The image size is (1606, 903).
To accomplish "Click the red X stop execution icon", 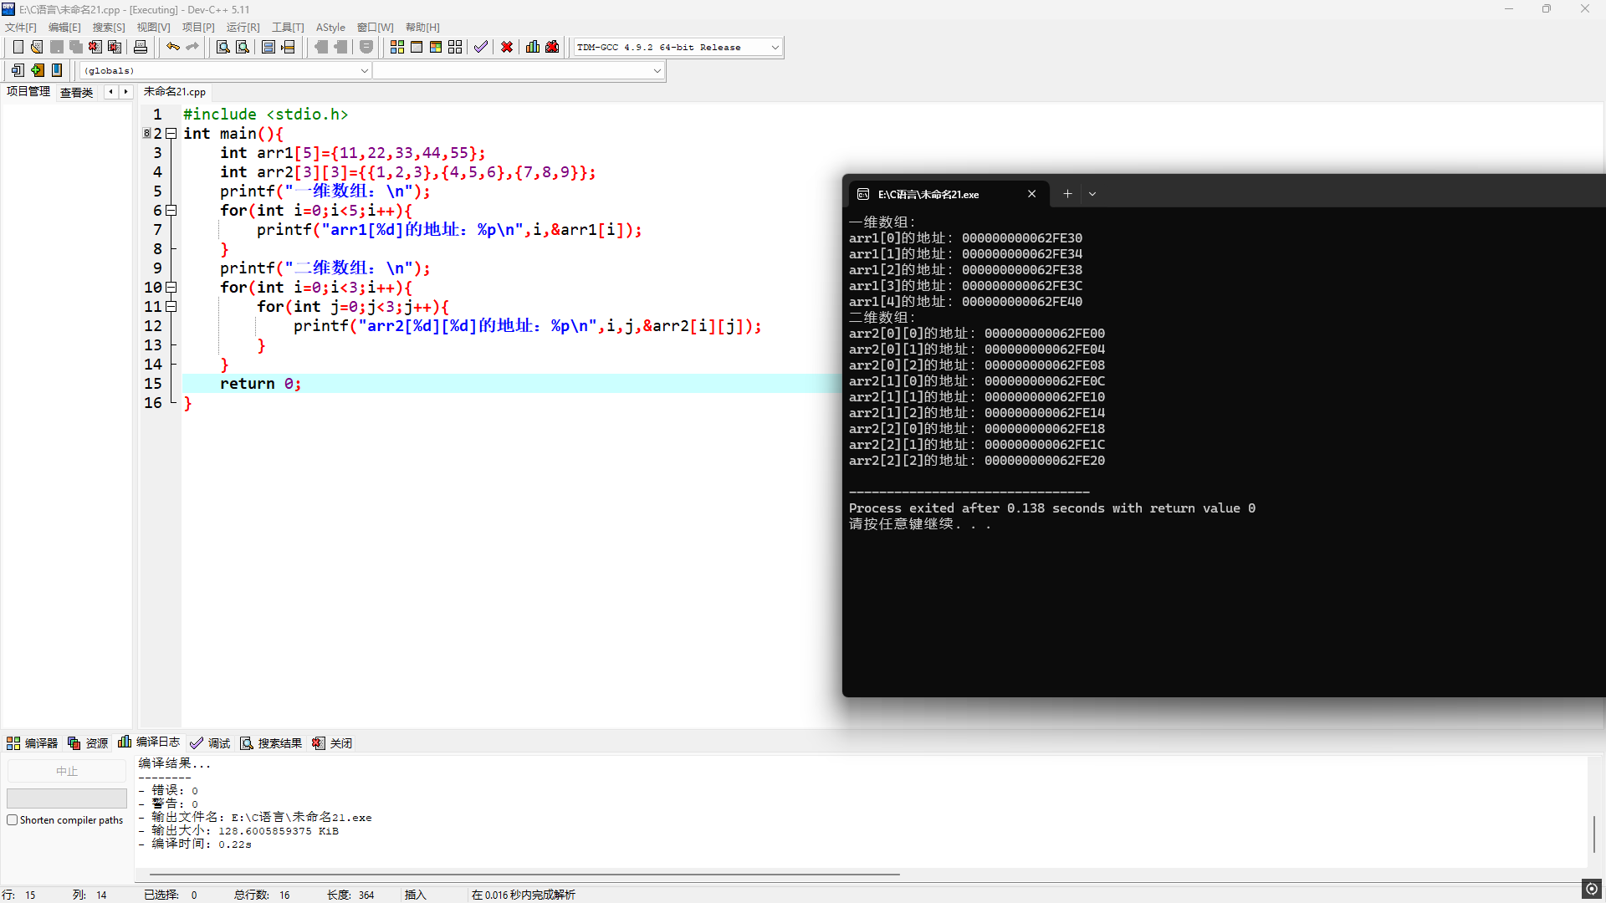I will [507, 48].
